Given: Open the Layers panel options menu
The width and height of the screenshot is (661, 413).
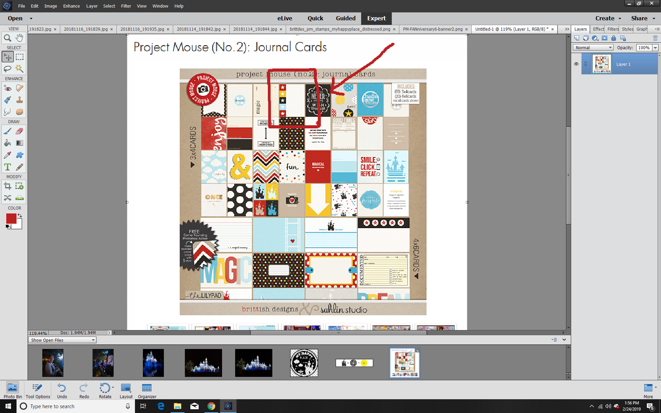Looking at the screenshot, I should point(657,29).
